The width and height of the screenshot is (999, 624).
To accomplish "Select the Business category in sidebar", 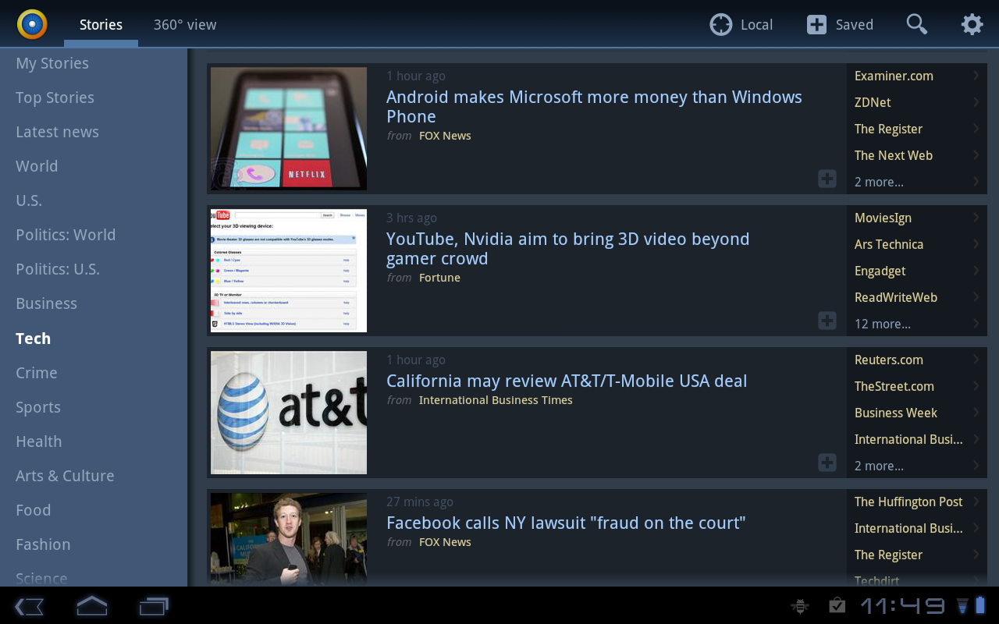I will click(47, 303).
